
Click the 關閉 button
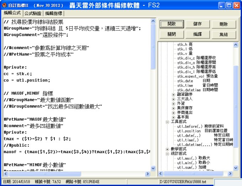[172, 34]
